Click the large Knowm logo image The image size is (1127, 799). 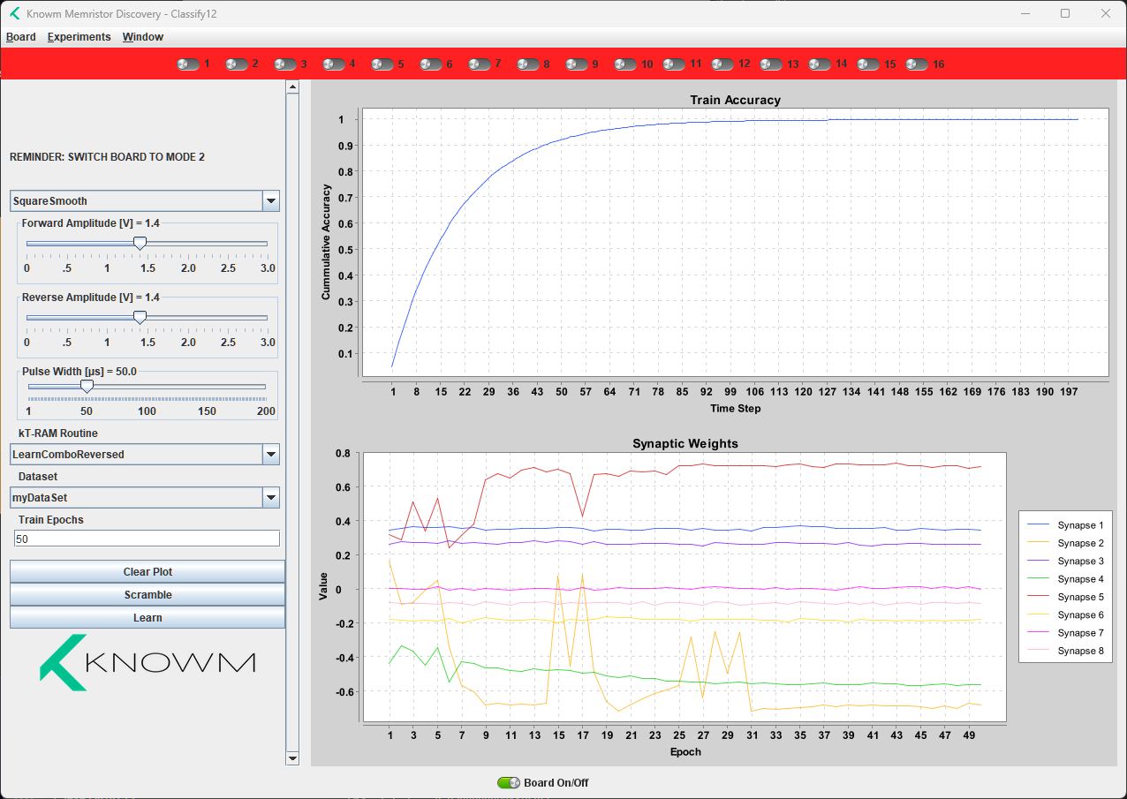147,662
